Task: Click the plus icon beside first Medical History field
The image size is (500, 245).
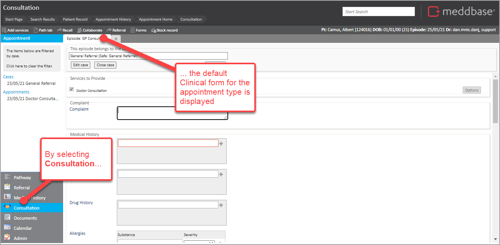Action: click(221, 143)
